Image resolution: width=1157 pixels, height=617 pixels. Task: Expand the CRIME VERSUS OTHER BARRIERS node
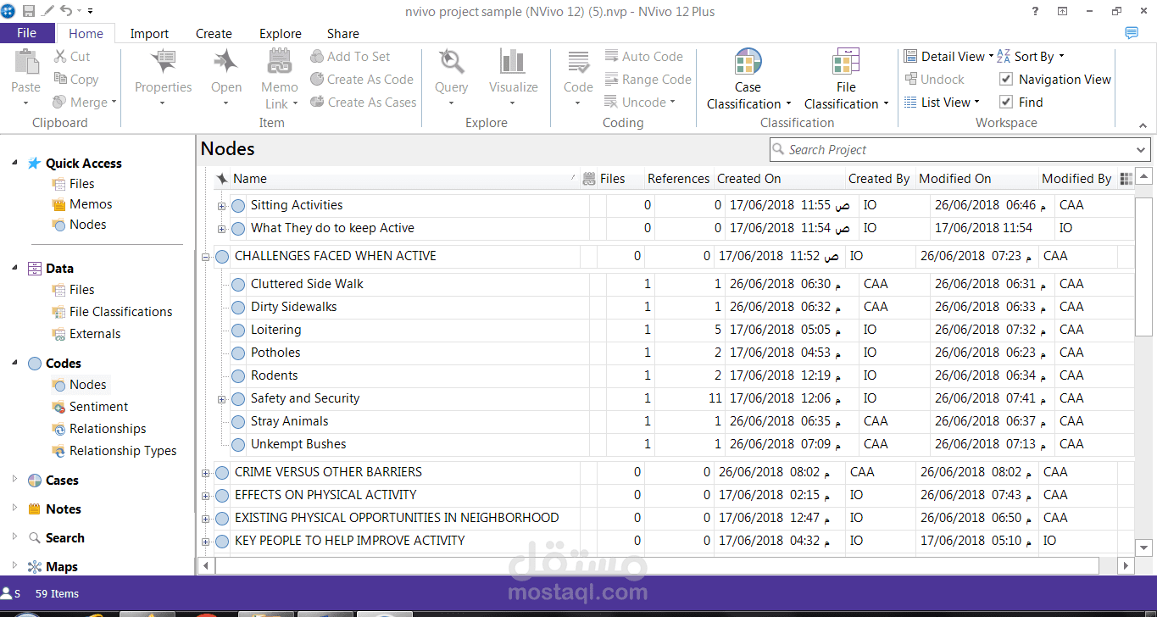205,472
